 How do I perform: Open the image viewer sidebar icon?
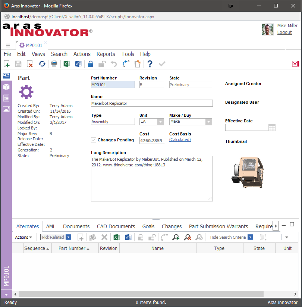point(6,109)
